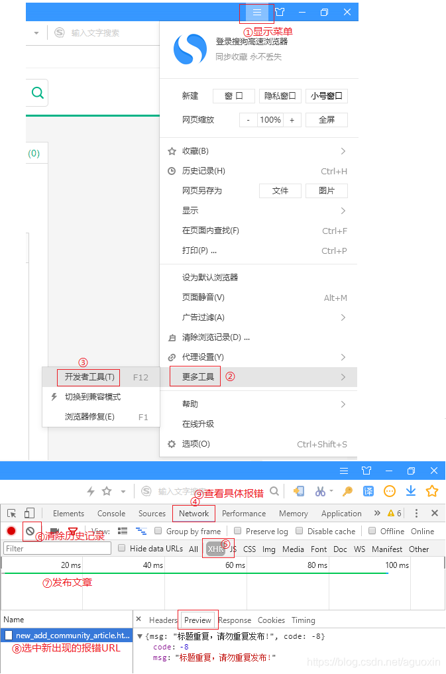
Task: Click the bookmark star icon in the lower address bar
Action: point(107,491)
